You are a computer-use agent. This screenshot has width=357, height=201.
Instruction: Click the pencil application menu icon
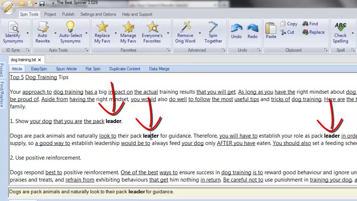[x=9, y=8]
